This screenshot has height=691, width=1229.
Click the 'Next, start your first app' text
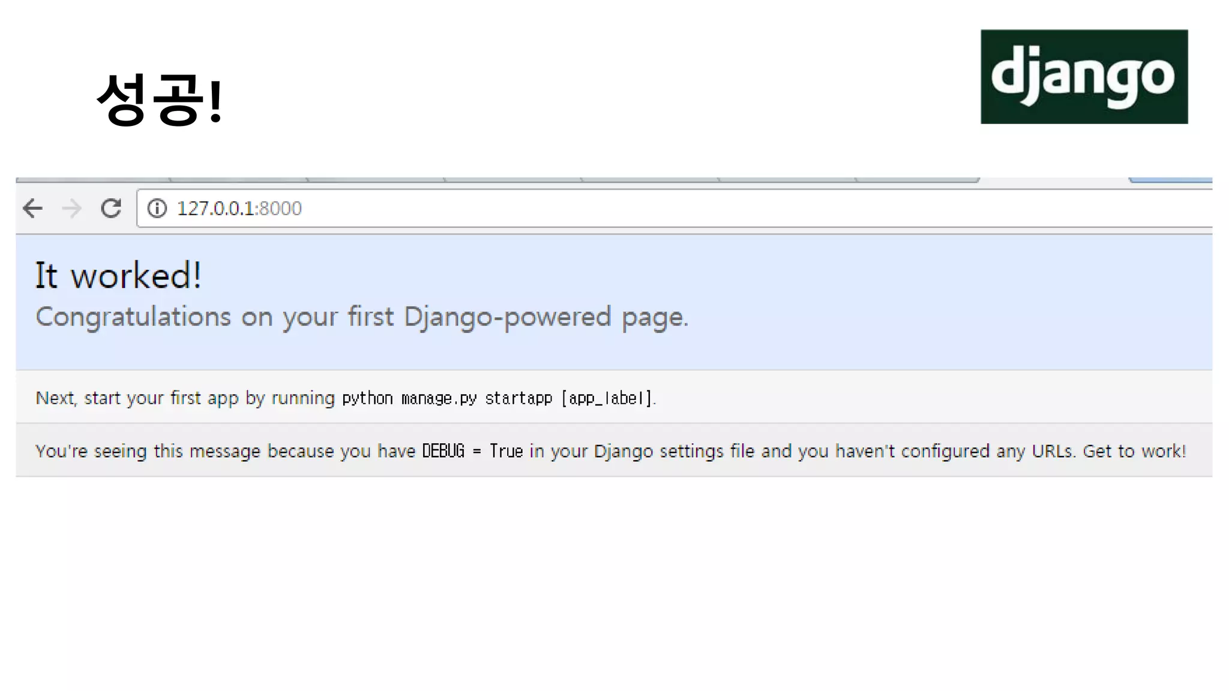[x=137, y=398]
